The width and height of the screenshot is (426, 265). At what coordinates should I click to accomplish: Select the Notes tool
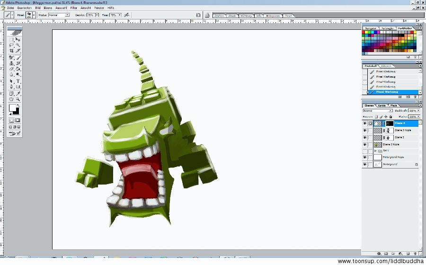[x=11, y=94]
